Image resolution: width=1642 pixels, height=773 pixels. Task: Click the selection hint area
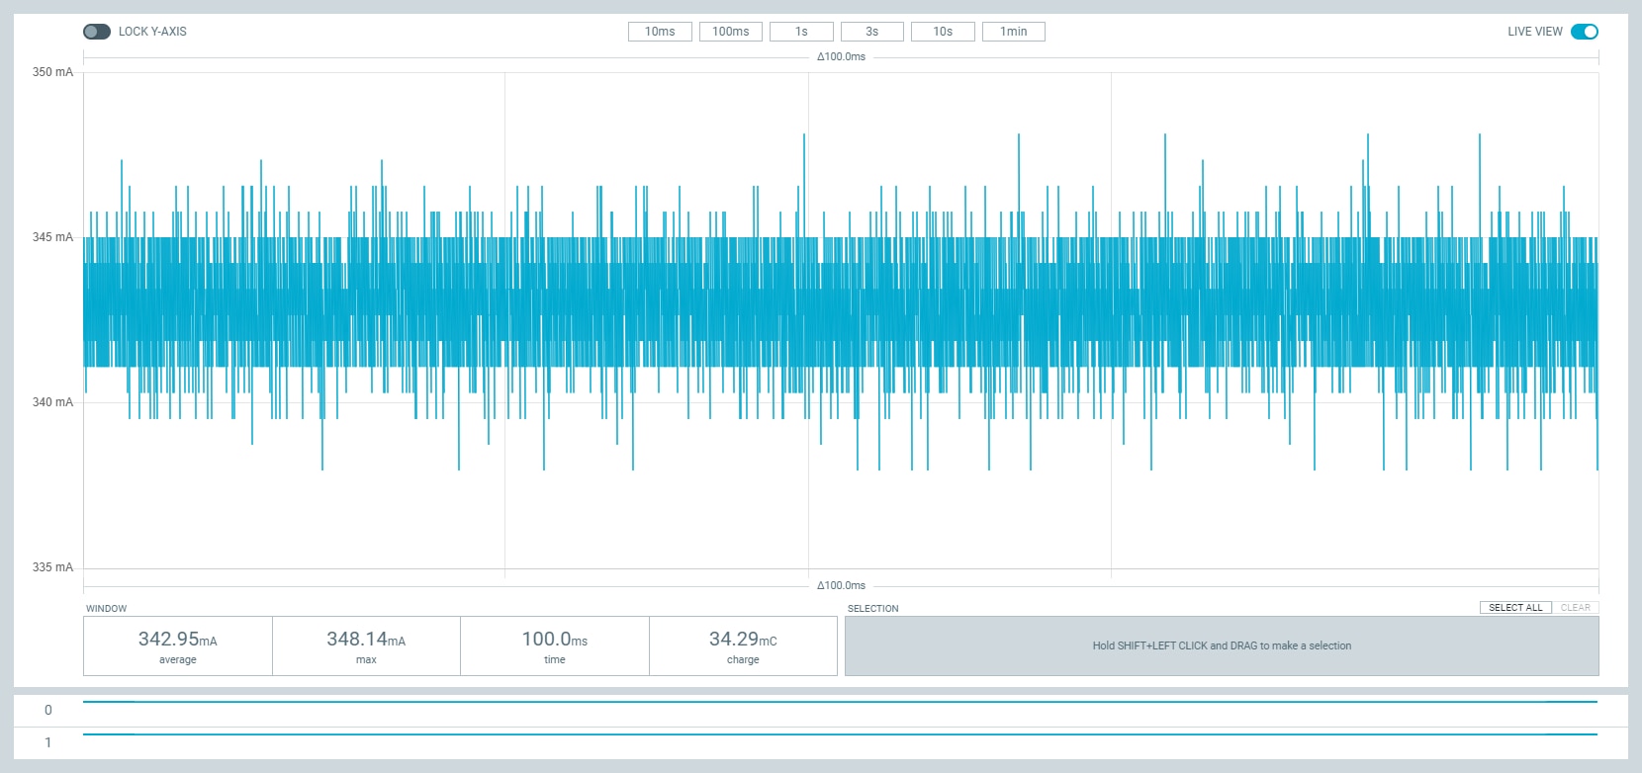tap(1222, 646)
